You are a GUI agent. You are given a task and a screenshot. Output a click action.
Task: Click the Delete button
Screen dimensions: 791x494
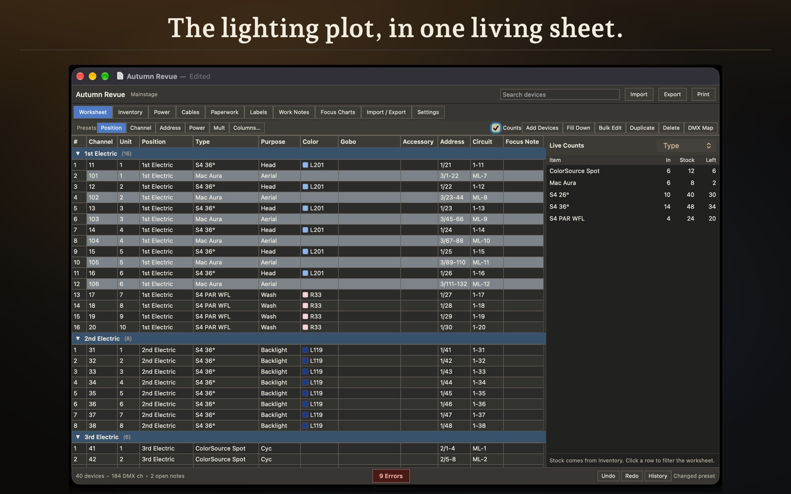[x=671, y=128]
